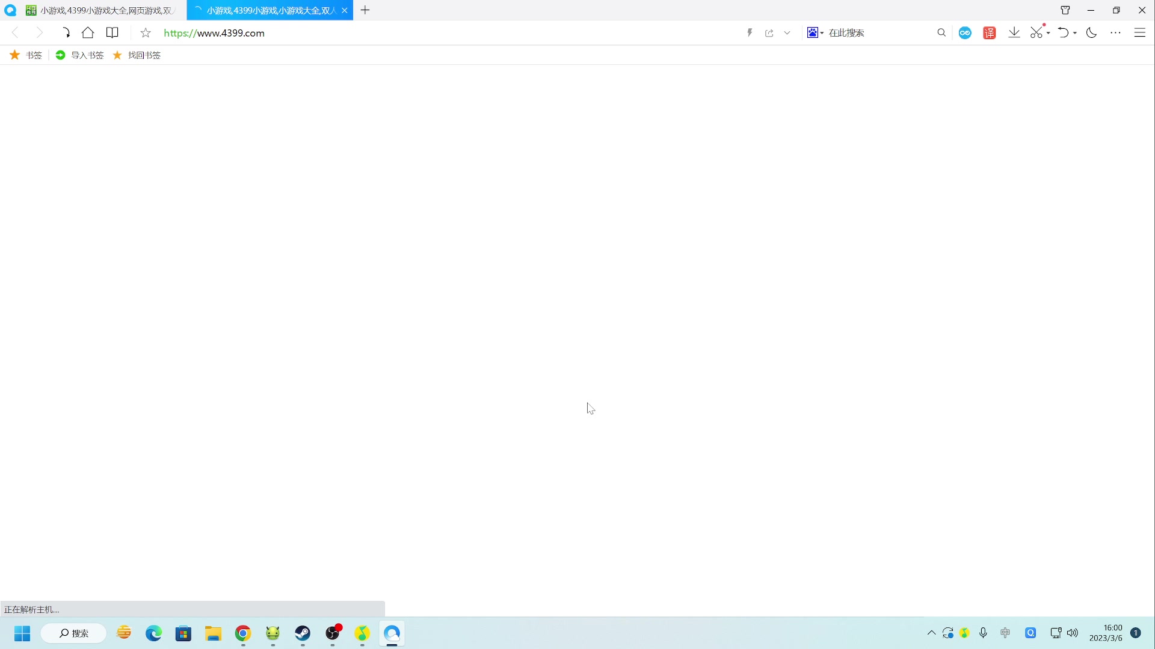1155x649 pixels.
Task: Toggle night mode moon icon
Action: (1091, 33)
